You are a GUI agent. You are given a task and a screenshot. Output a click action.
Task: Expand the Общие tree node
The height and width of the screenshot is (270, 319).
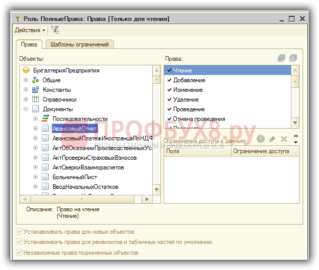26,80
